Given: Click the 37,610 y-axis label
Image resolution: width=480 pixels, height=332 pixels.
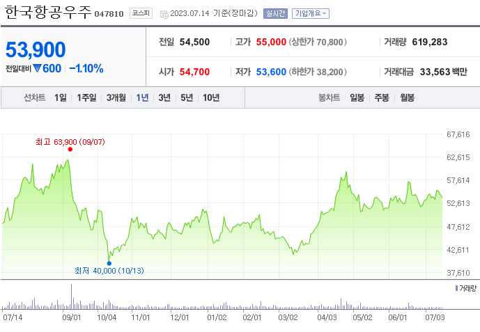Looking at the screenshot, I should [458, 273].
